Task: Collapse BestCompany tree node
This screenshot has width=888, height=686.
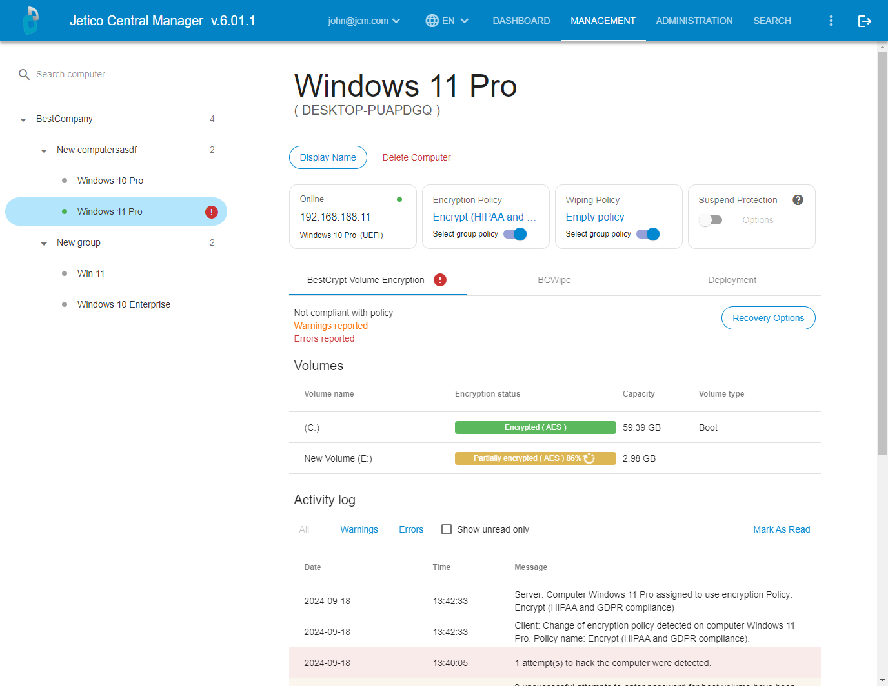Action: 23,119
